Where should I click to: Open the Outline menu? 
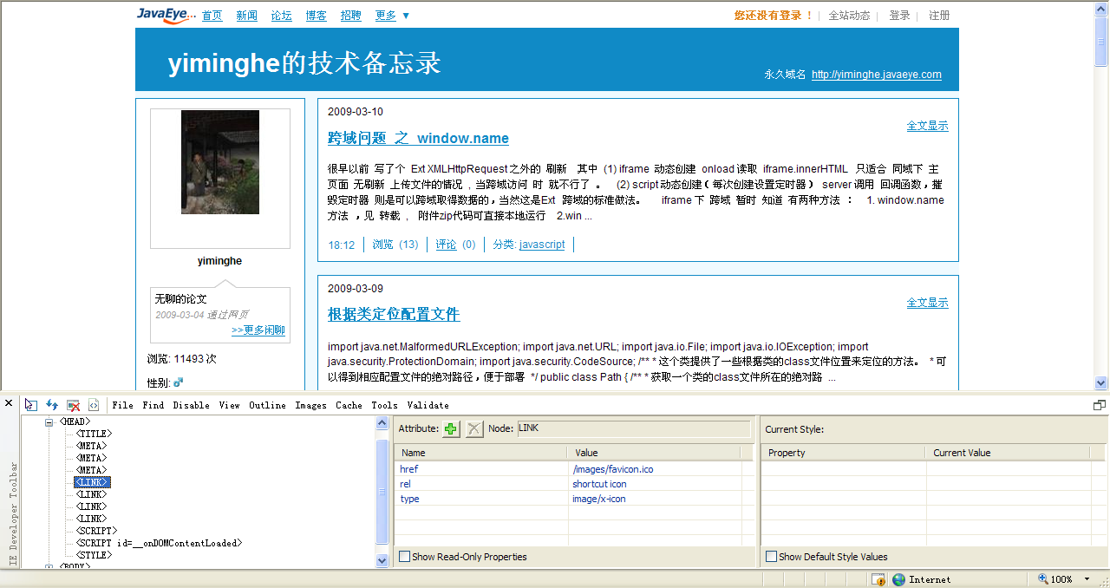pyautogui.click(x=267, y=405)
